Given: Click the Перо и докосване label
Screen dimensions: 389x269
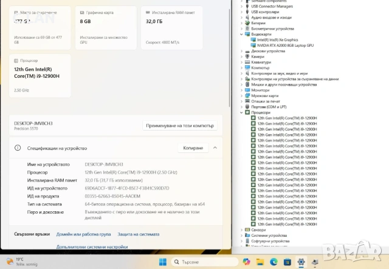Looking at the screenshot, I should [x=46, y=212].
